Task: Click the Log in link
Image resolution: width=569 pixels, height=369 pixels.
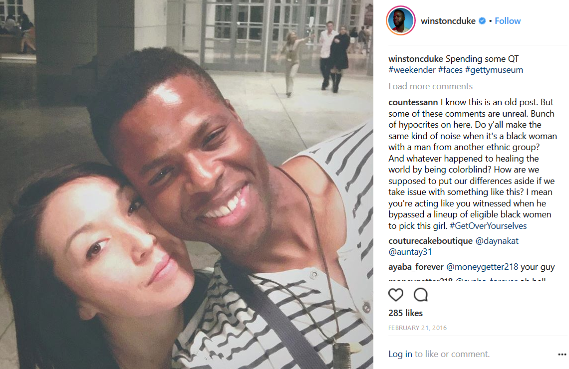Action: 400,354
